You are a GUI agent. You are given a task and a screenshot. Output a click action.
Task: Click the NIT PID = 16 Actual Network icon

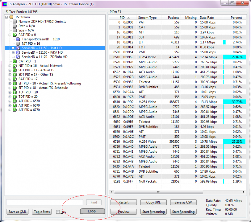[15, 66]
